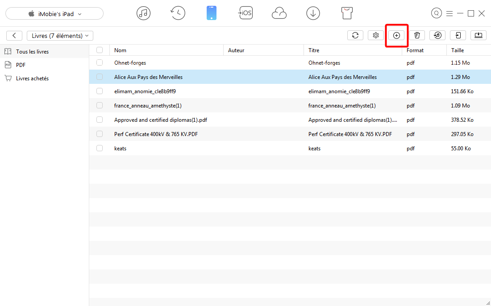491x306 pixels.
Task: Click keats in the Titre column
Action: tap(314, 148)
